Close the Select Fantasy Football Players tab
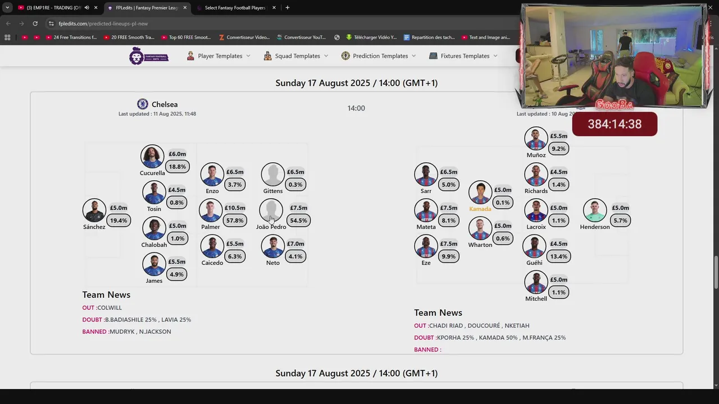 coord(274,8)
